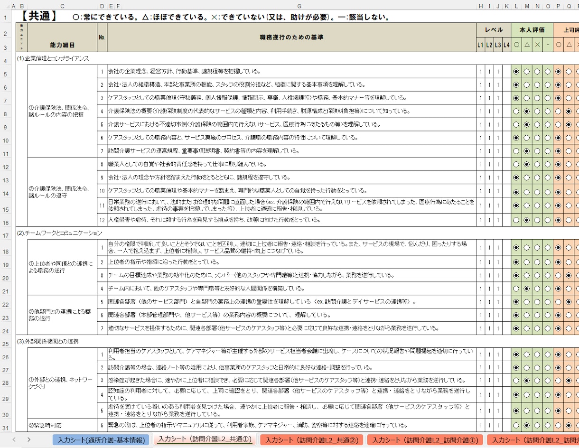Screen dimensions: 579x448
Task: Choose △ self-evaluation radio in row 6
Action: tap(527, 85)
